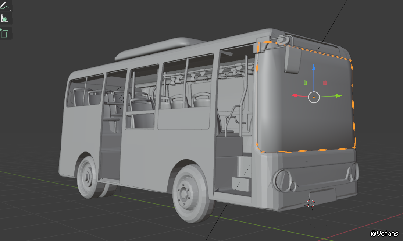Click the Vefans watermark text
The image size is (403, 241).
click(x=384, y=233)
